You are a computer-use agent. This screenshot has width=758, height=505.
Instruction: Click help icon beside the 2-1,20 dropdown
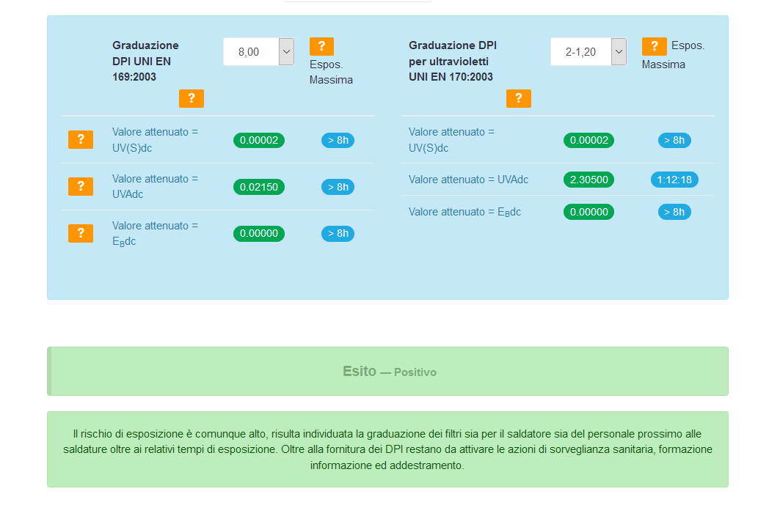[x=654, y=46]
